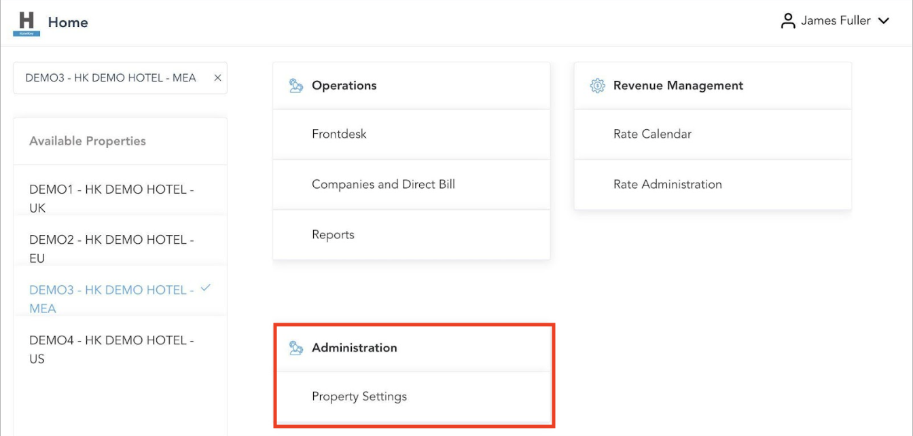Click the Available Properties header
This screenshot has height=436, width=913.
[x=87, y=141]
